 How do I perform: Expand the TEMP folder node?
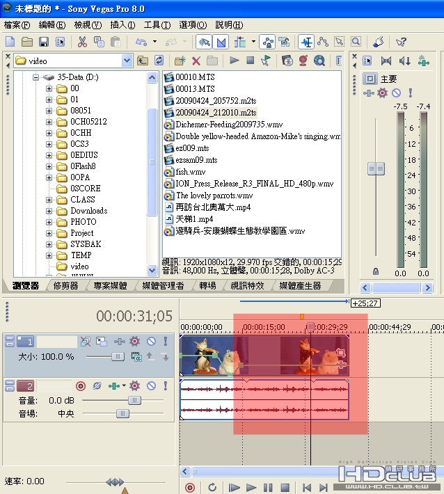point(49,255)
